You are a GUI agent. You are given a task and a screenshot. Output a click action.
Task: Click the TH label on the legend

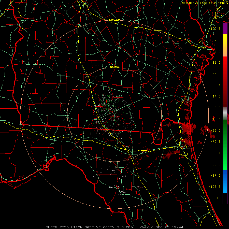pyautogui.click(x=219, y=198)
